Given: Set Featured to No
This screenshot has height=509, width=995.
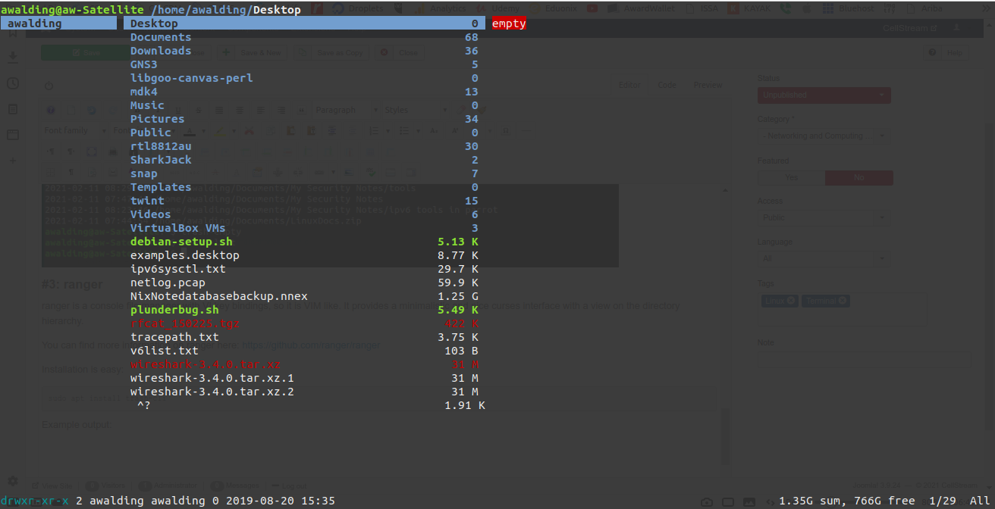Looking at the screenshot, I should click(858, 177).
